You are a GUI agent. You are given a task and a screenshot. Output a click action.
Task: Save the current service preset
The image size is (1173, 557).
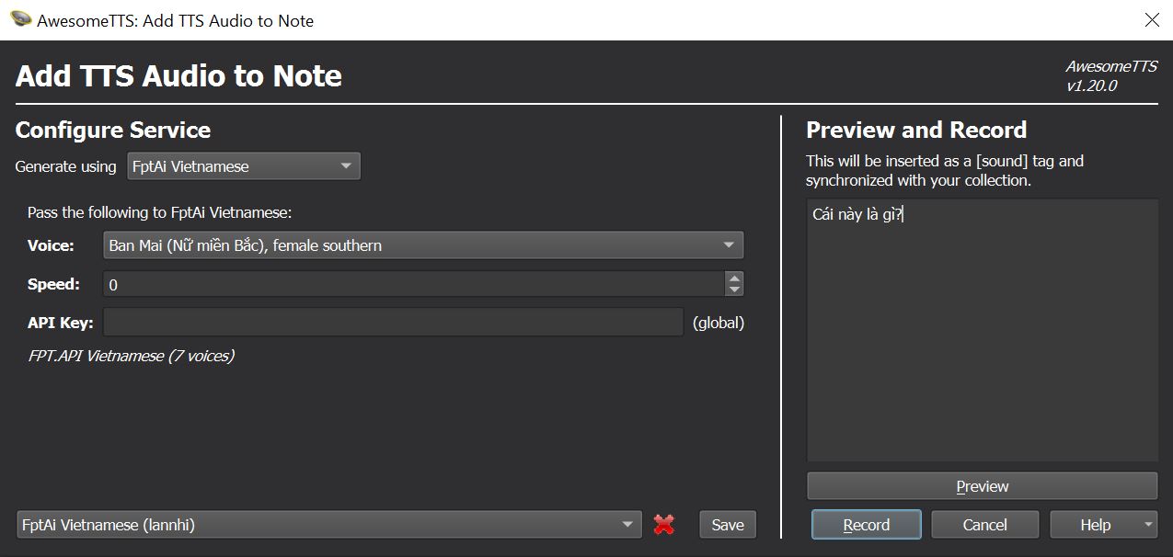pyautogui.click(x=727, y=524)
